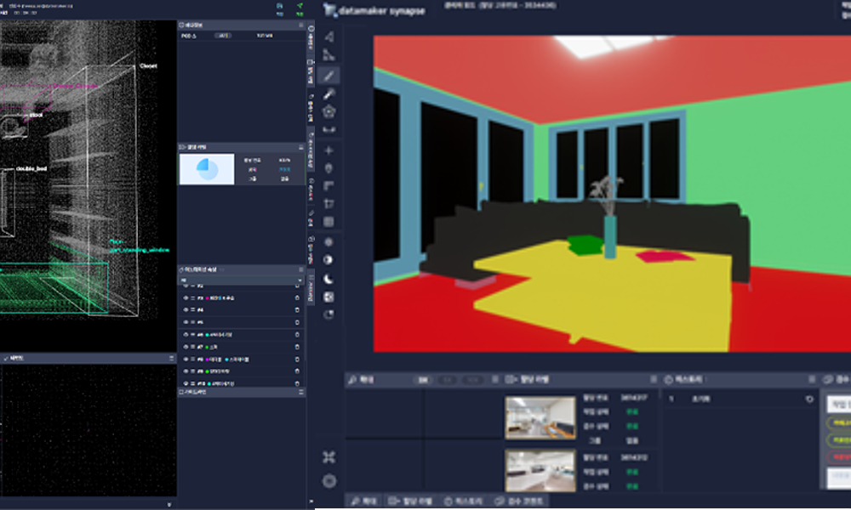Open the hamburger menu of the zoom panel header
Screen dimensions: 851x510
[x=495, y=379]
